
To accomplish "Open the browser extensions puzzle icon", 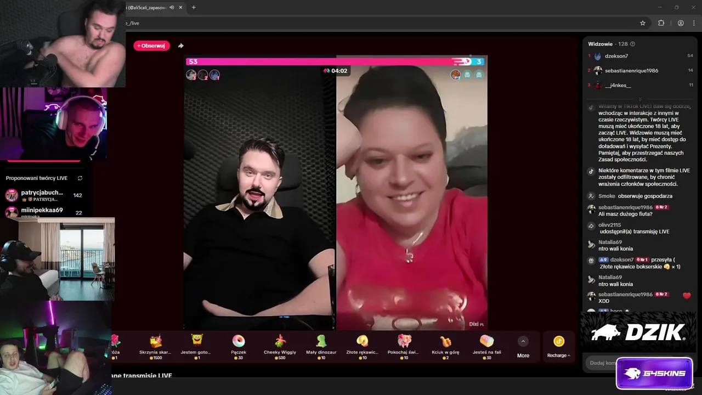I will [661, 23].
